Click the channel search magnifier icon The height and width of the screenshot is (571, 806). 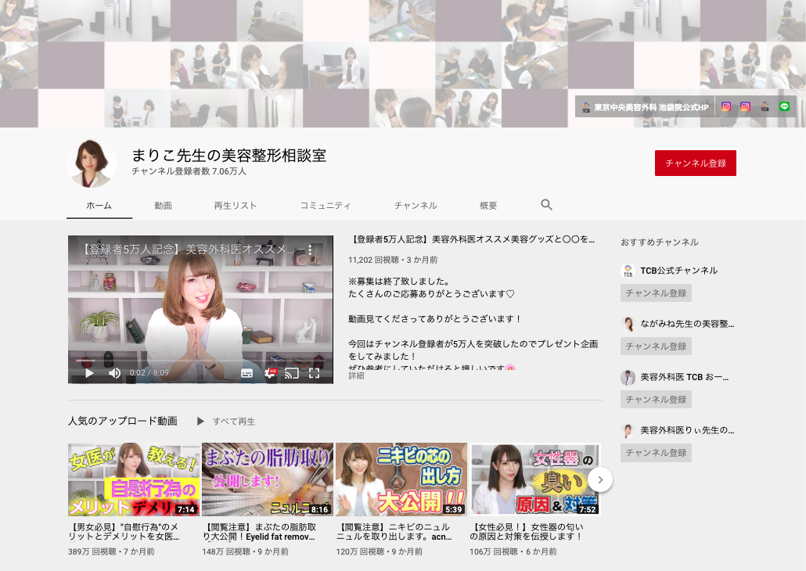(x=546, y=205)
